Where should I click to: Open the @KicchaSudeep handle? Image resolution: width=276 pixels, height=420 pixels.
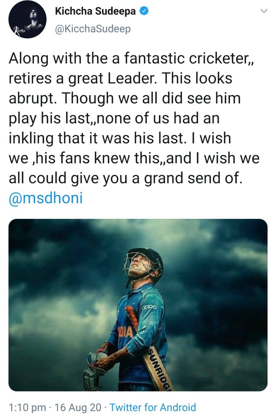pyautogui.click(x=93, y=29)
